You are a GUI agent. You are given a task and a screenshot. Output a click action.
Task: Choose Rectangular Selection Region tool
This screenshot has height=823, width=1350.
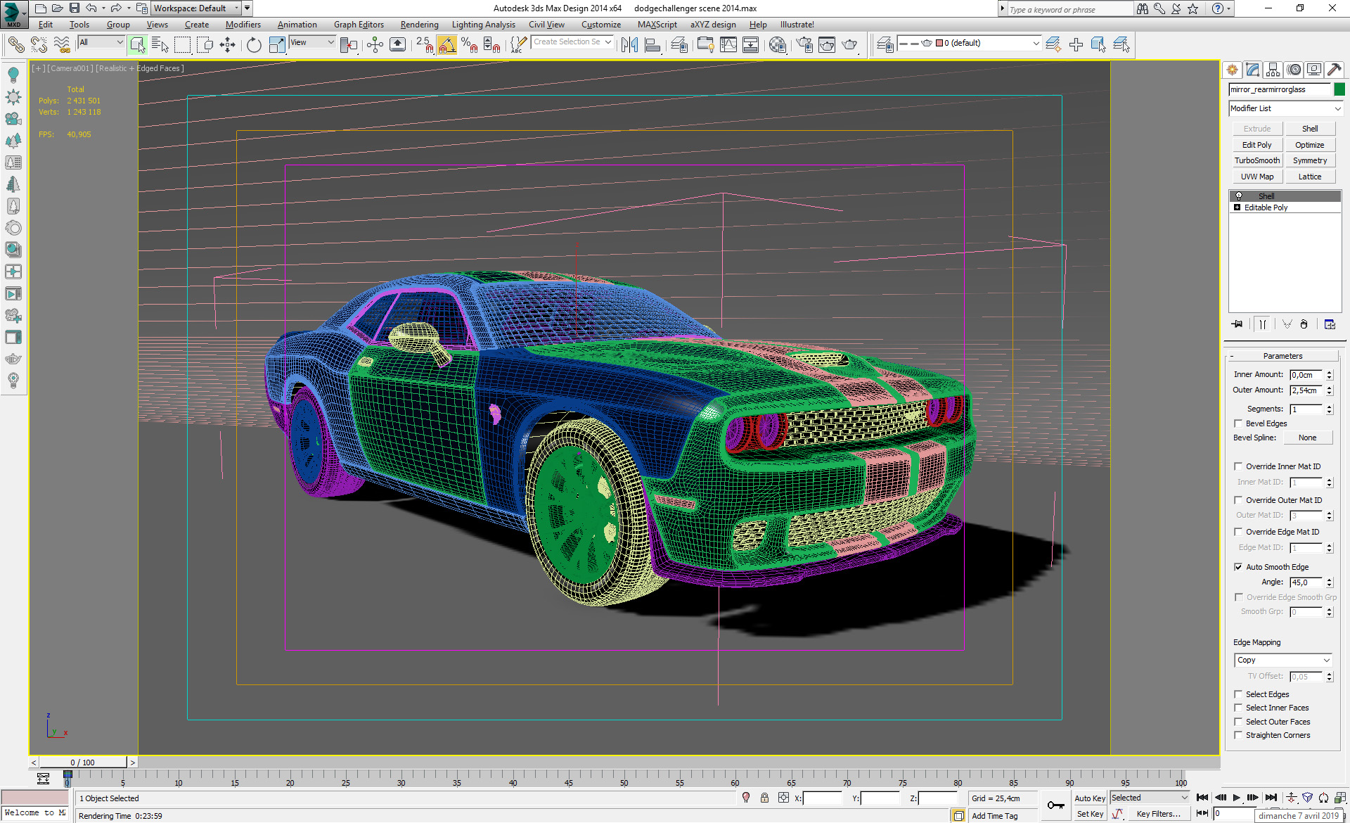(x=182, y=45)
